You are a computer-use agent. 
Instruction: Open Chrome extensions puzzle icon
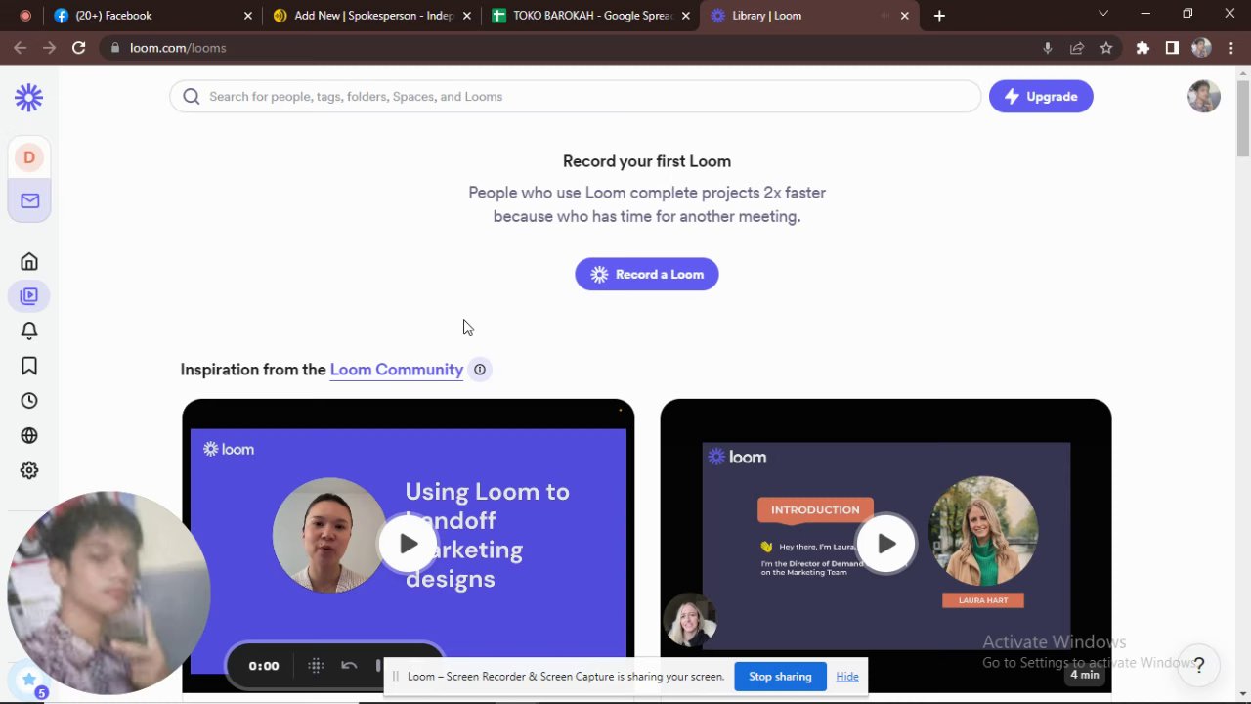tap(1143, 48)
